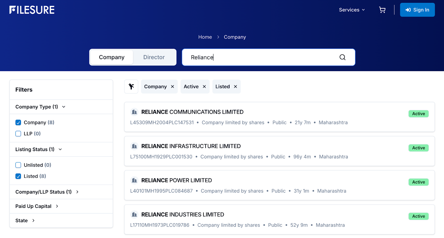Click the search magnifier icon

[342, 57]
